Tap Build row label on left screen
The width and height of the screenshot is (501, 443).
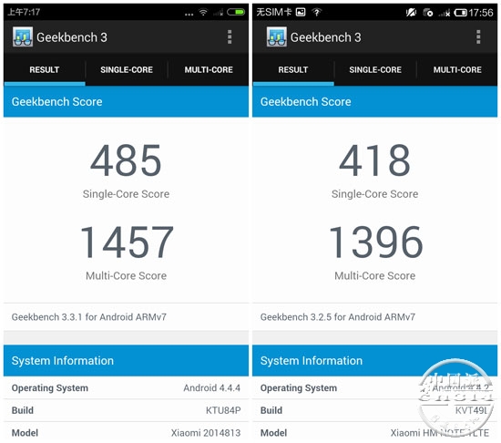coord(23,410)
